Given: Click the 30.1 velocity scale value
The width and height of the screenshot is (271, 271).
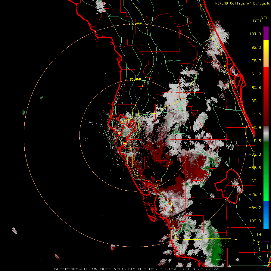Looking at the screenshot, I should pos(256,101).
